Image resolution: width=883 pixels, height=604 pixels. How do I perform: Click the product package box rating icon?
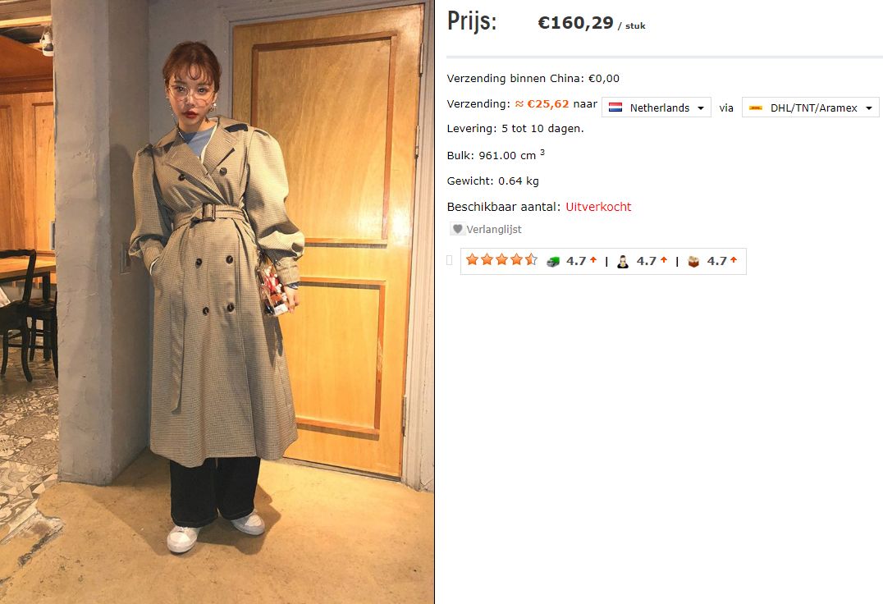click(693, 261)
